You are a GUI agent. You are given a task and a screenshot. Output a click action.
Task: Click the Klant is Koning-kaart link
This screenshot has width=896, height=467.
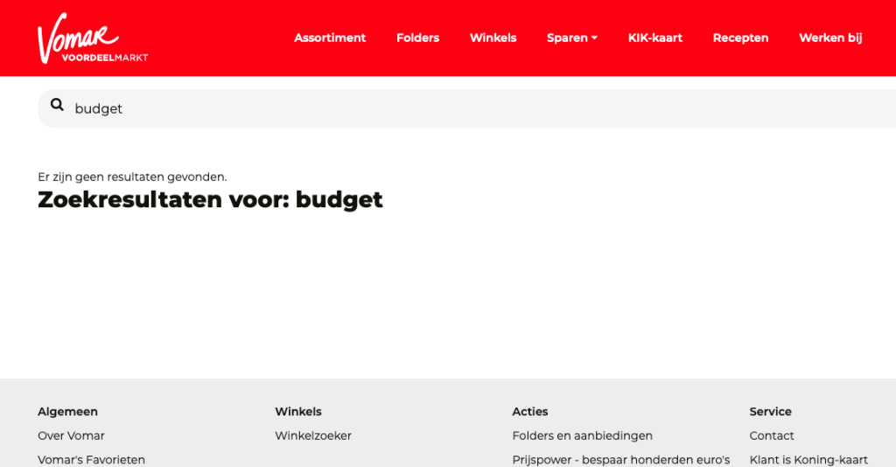[x=808, y=459]
